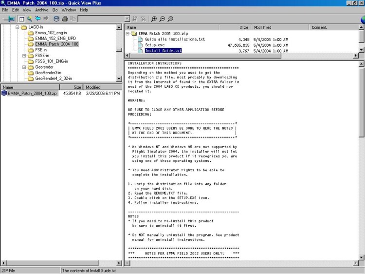Click the Setup.exe file icon
365x274 pixels.
pyautogui.click(x=140, y=45)
